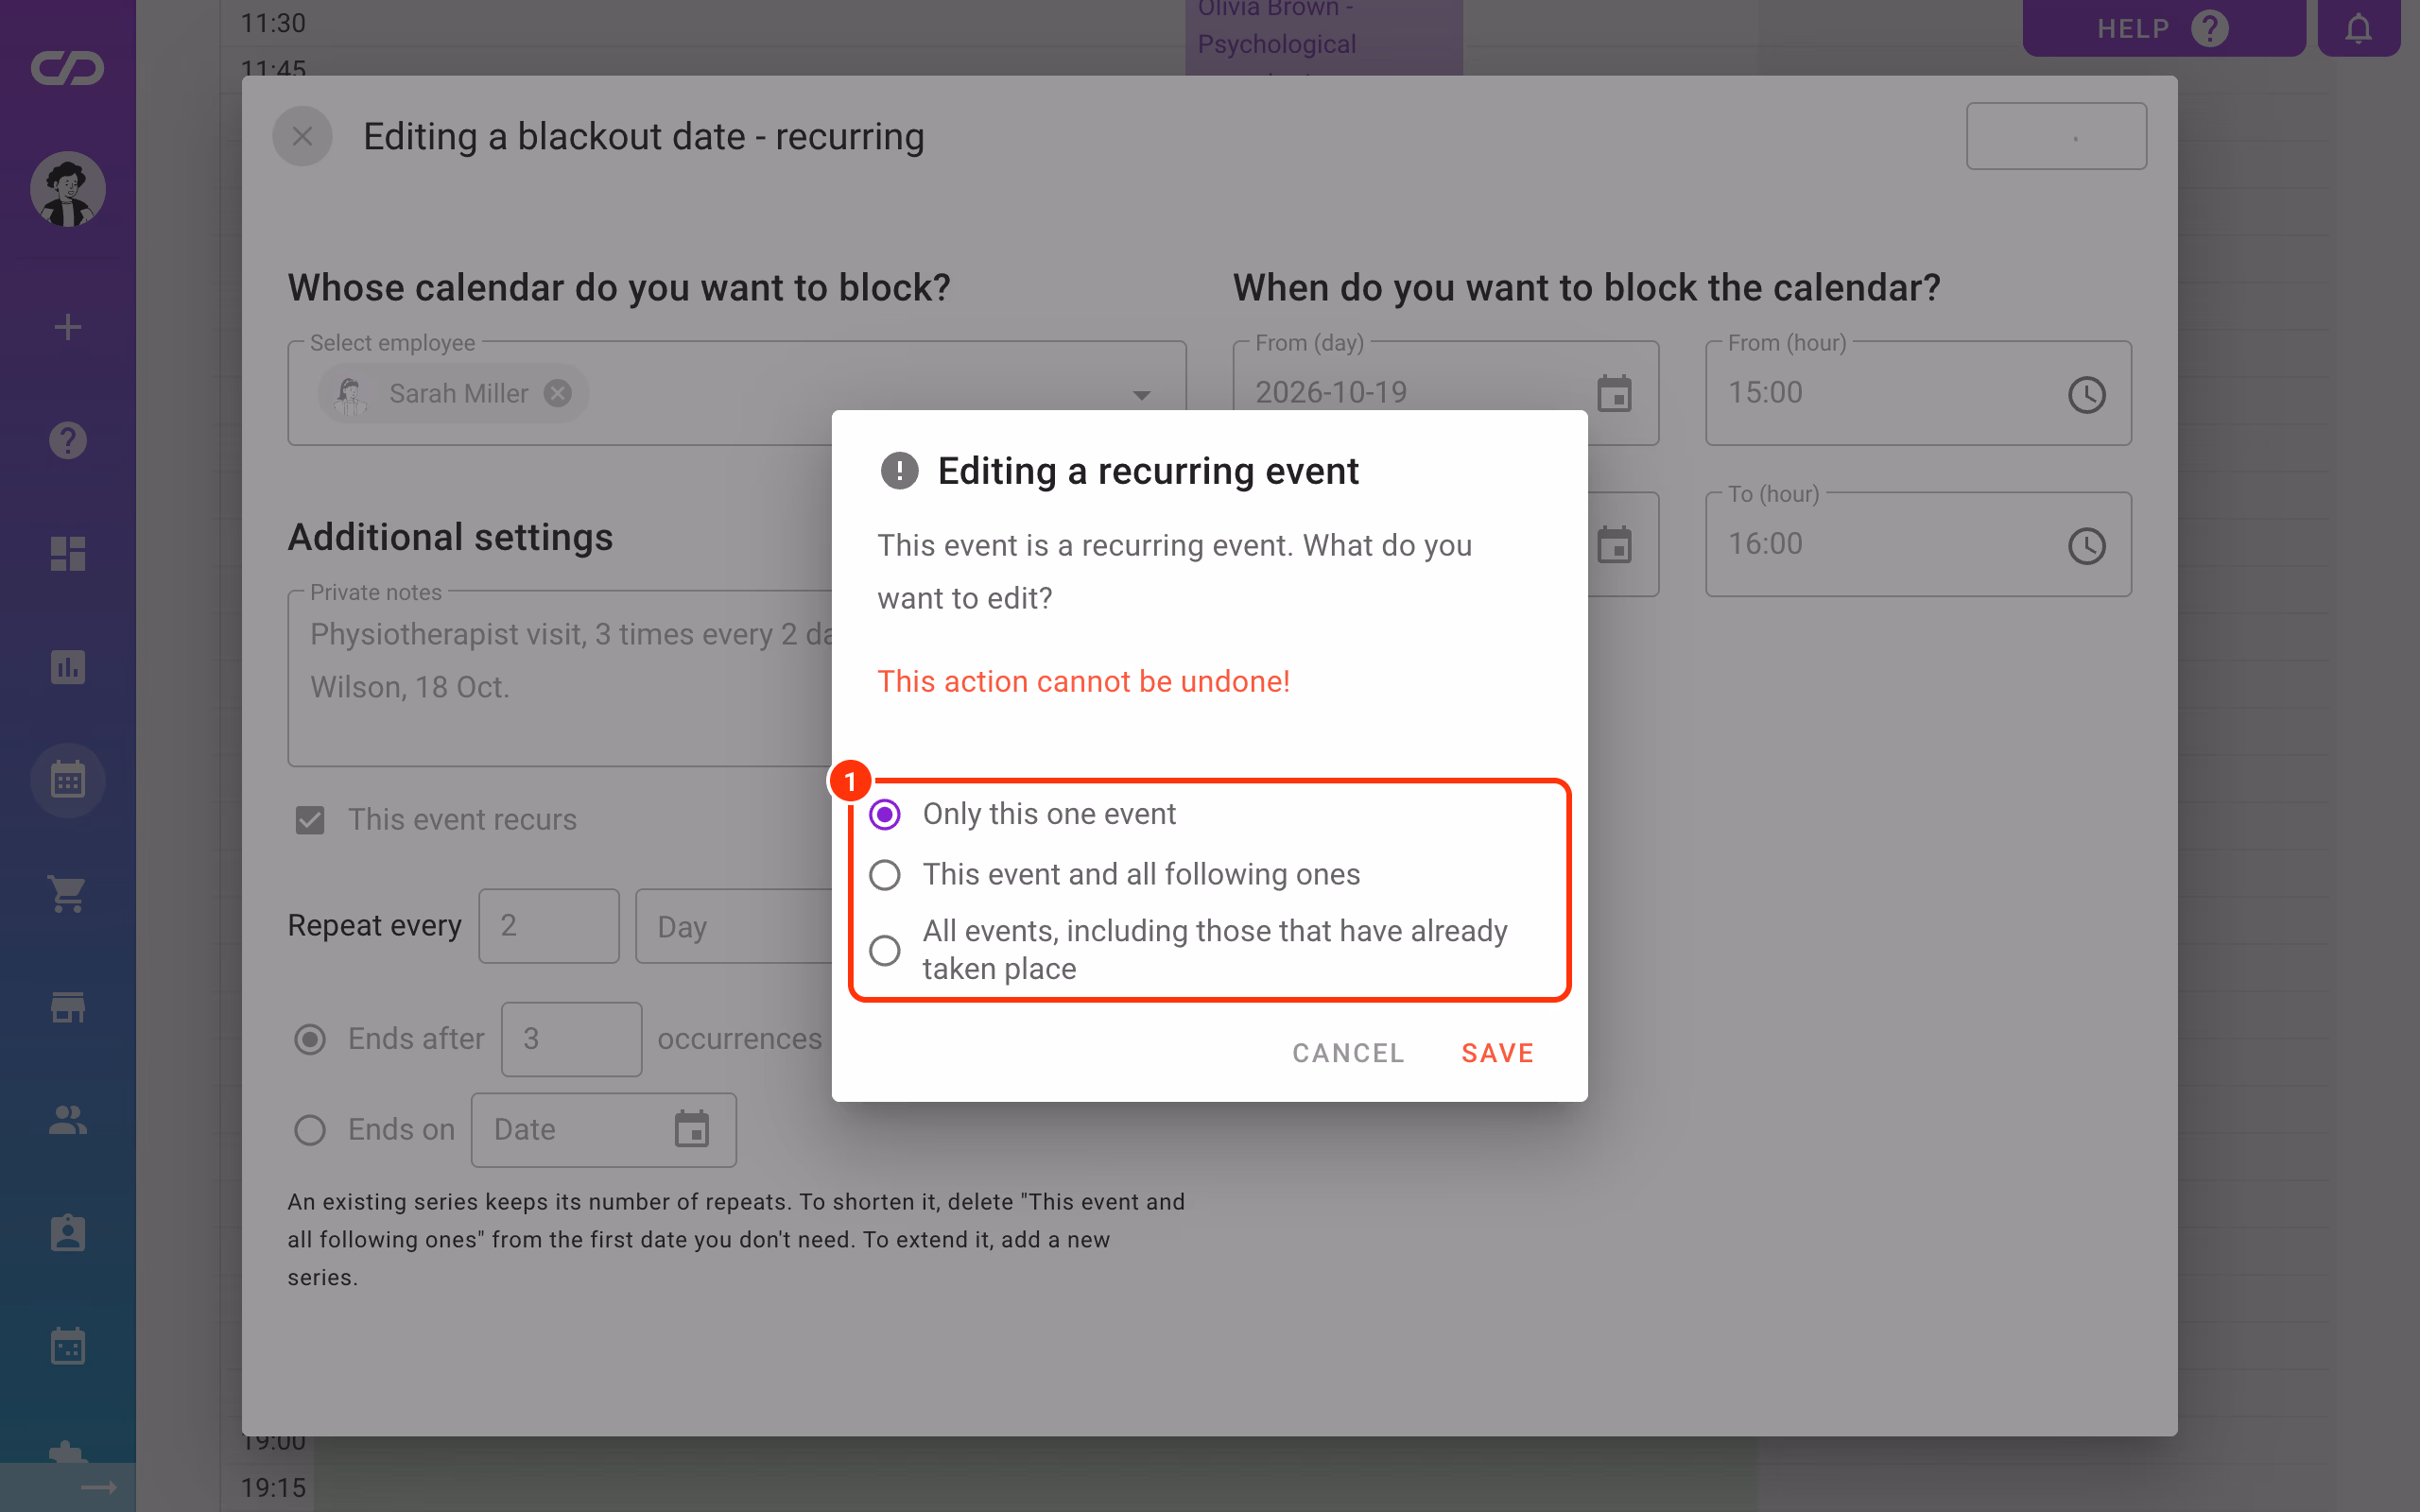Open the Ends on date calendar icon
Image resolution: width=2420 pixels, height=1512 pixels.
click(x=691, y=1129)
